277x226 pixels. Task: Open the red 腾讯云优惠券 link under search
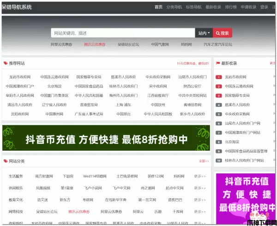(x=95, y=44)
